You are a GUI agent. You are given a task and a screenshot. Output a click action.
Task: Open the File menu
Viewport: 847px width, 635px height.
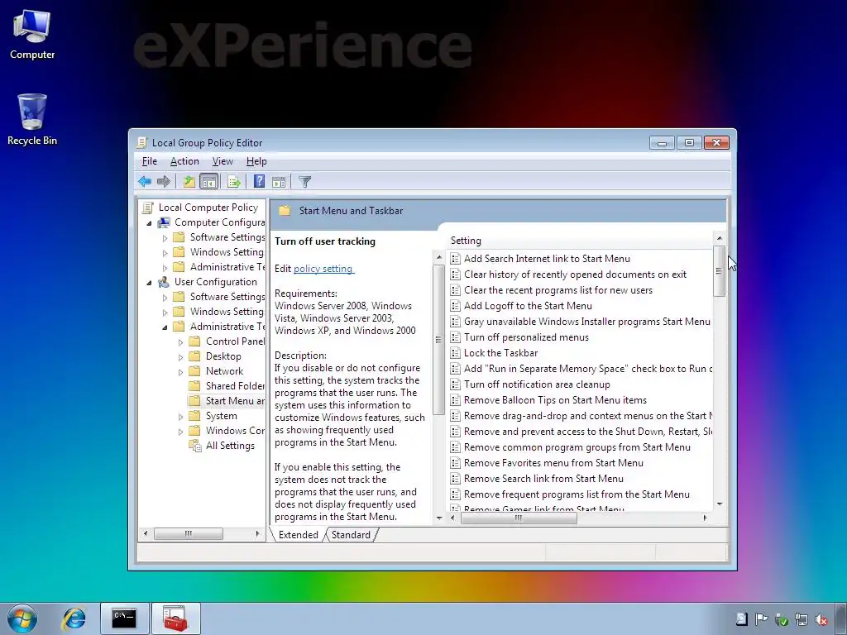point(150,161)
